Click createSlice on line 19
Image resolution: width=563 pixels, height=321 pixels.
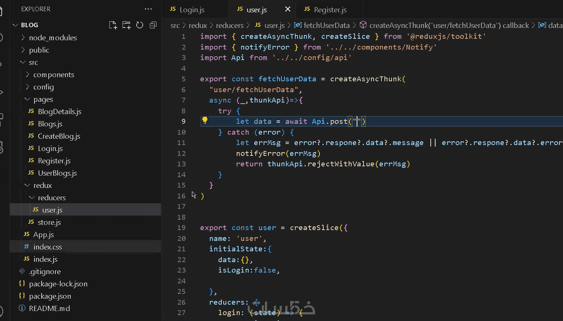[x=314, y=228]
